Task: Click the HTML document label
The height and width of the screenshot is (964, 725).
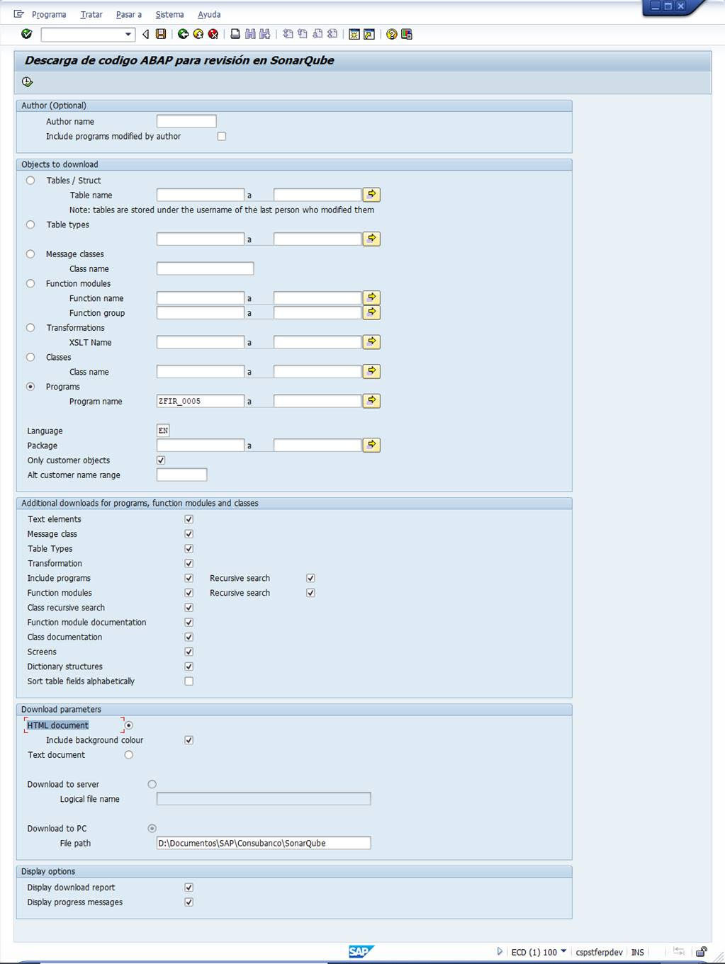Action: tap(58, 725)
